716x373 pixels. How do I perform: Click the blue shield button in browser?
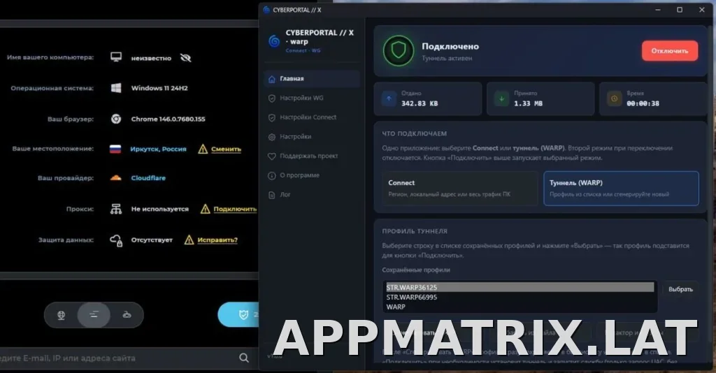[x=238, y=314]
